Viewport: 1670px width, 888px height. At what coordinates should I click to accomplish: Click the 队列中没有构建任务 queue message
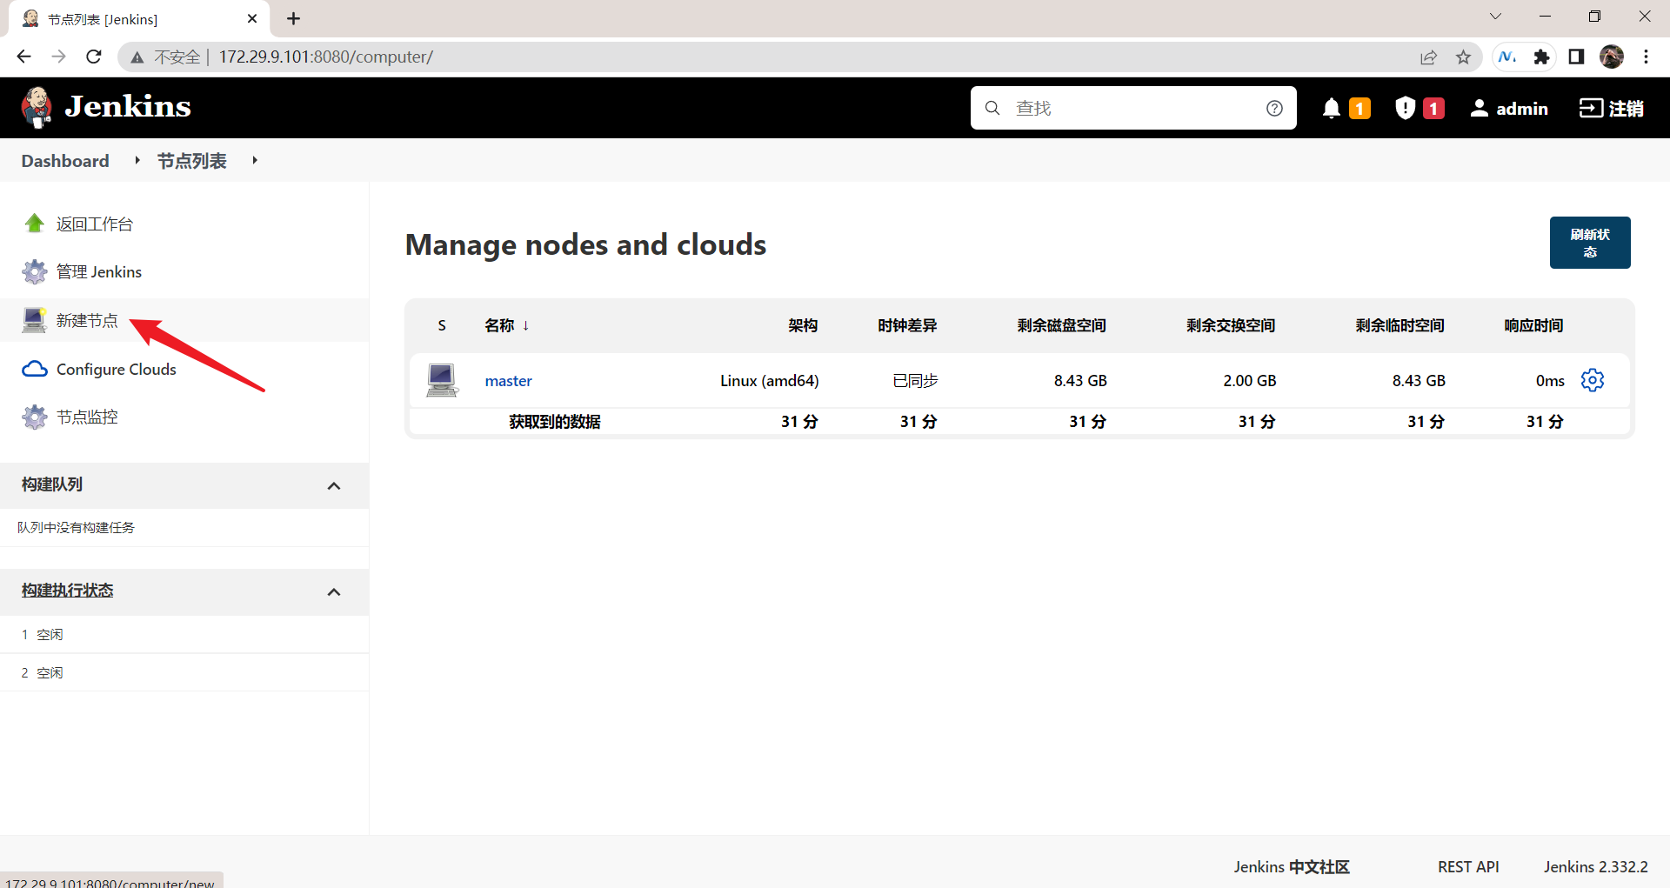click(x=77, y=528)
